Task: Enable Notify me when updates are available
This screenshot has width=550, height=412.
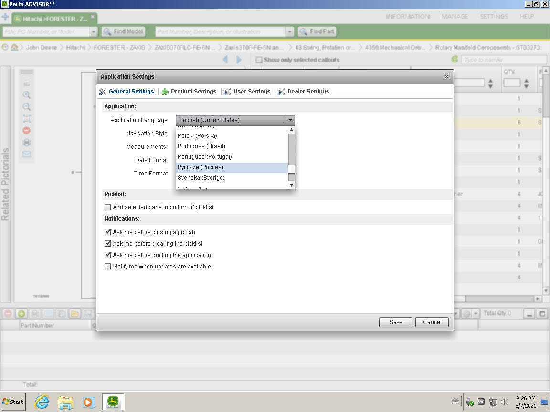Action: tap(108, 267)
